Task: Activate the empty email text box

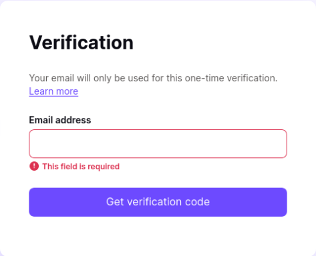Action: (158, 144)
